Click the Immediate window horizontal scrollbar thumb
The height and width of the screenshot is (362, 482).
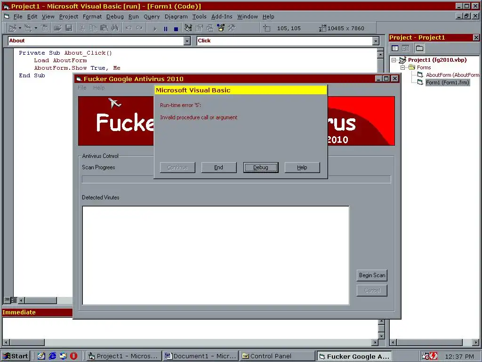click(x=27, y=342)
